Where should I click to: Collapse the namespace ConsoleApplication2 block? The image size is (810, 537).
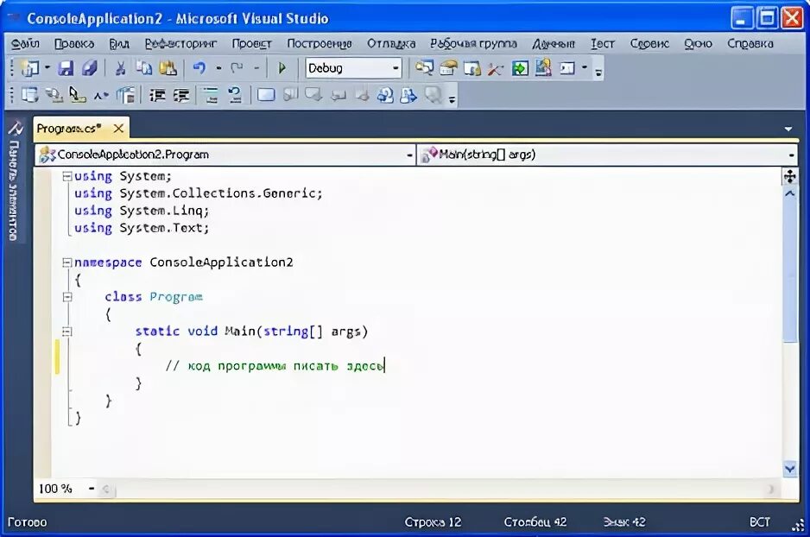point(66,262)
